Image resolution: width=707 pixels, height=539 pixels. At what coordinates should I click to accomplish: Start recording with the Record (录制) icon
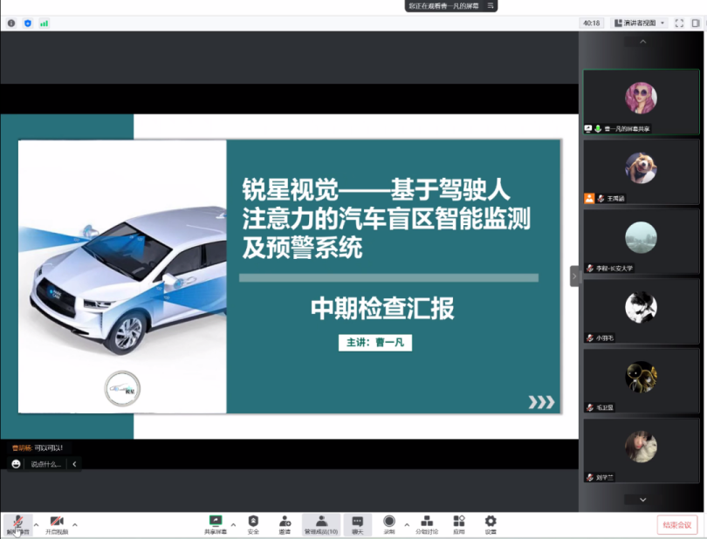coord(388,522)
